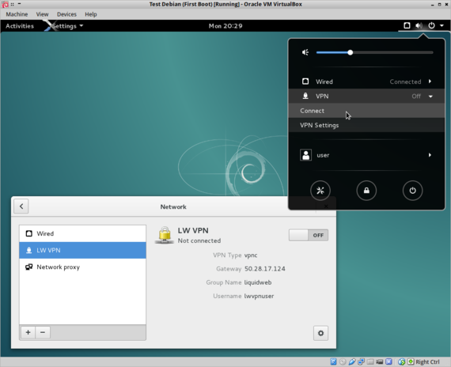Image resolution: width=451 pixels, height=367 pixels.
Task: Expand the Wired Connected submenu arrow
Action: [x=430, y=81]
